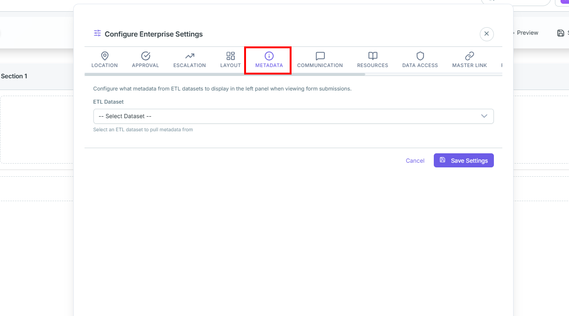
Task: Click the Metadata info circle icon
Action: point(269,56)
